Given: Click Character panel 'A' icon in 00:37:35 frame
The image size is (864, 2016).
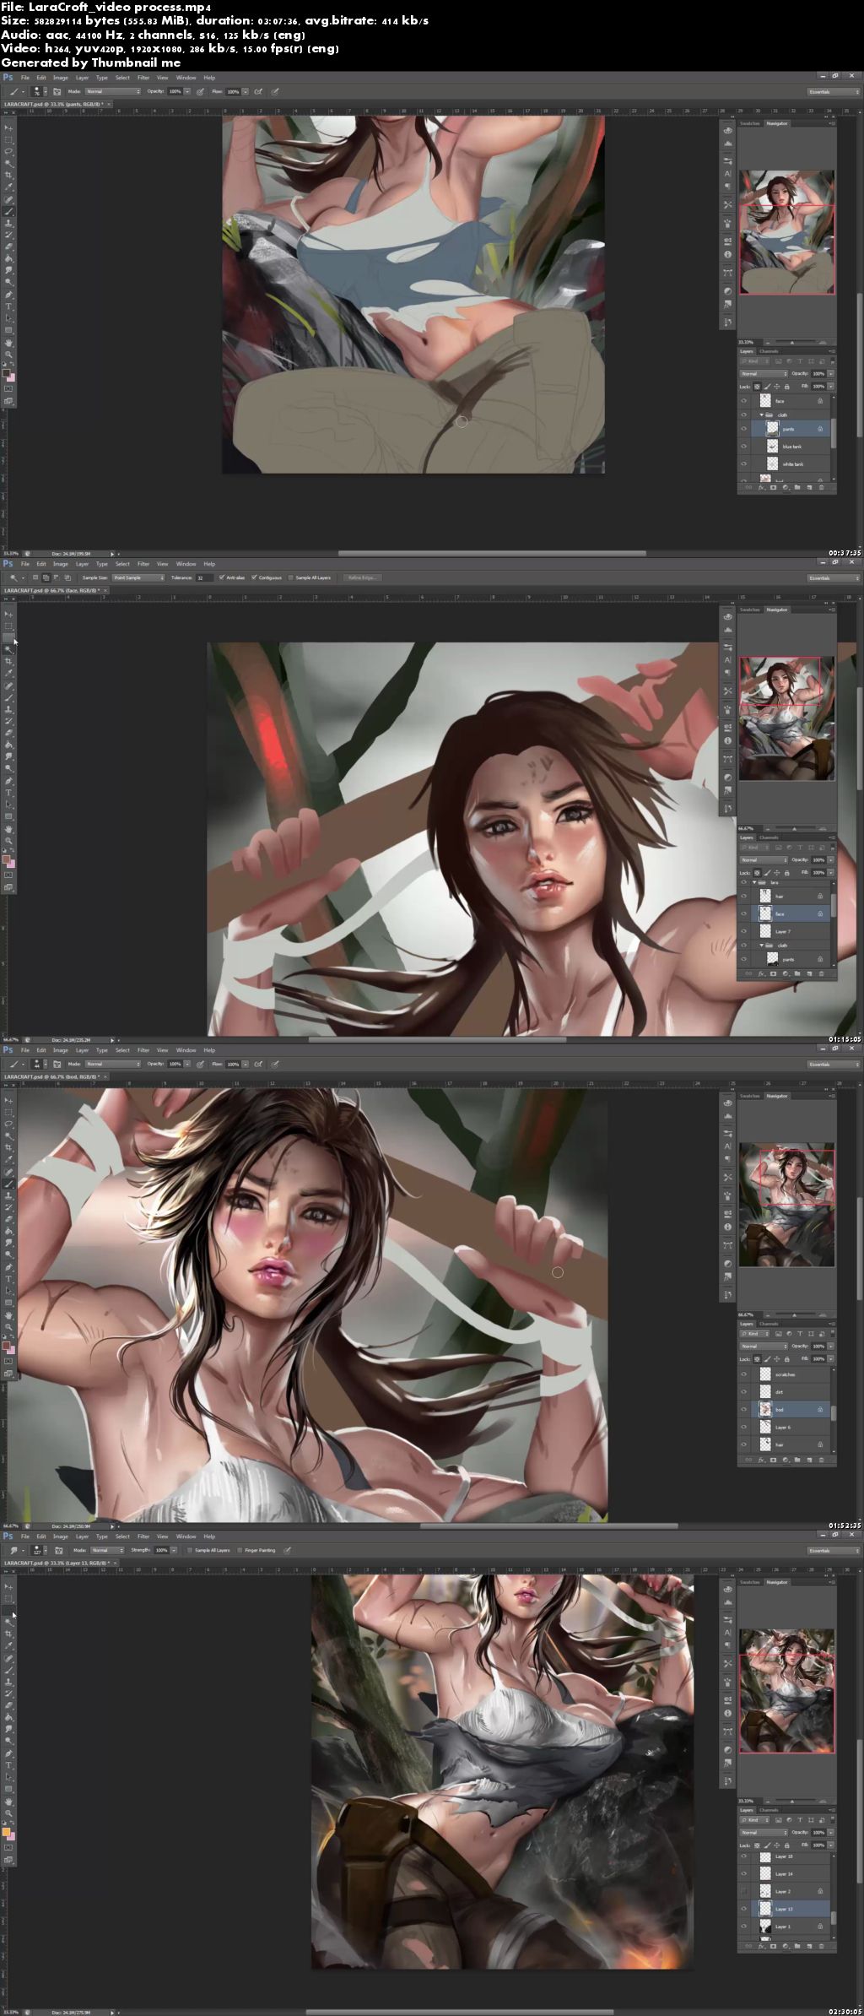Looking at the screenshot, I should [x=727, y=173].
